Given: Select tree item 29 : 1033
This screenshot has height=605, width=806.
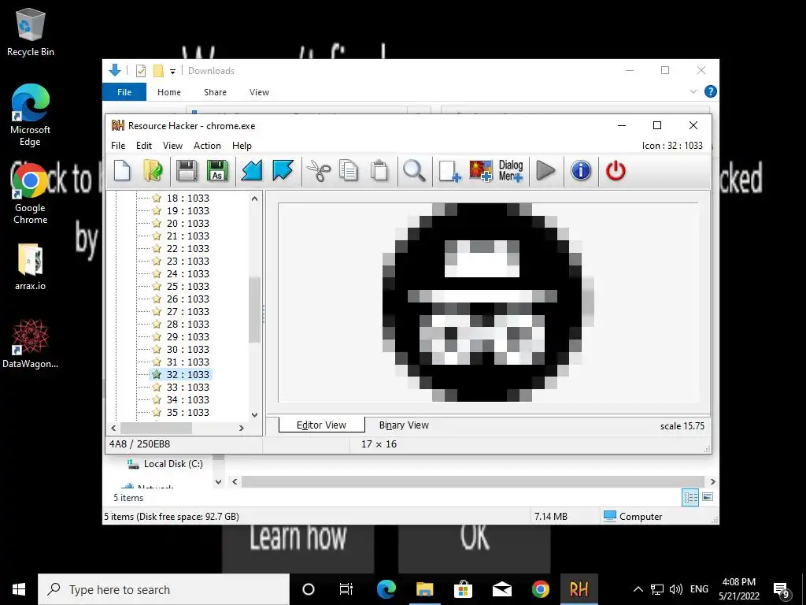Looking at the screenshot, I should coord(187,337).
